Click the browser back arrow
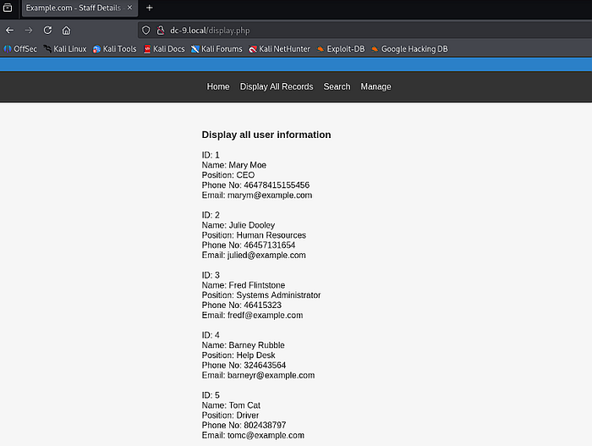This screenshot has width=592, height=446. 10,30
